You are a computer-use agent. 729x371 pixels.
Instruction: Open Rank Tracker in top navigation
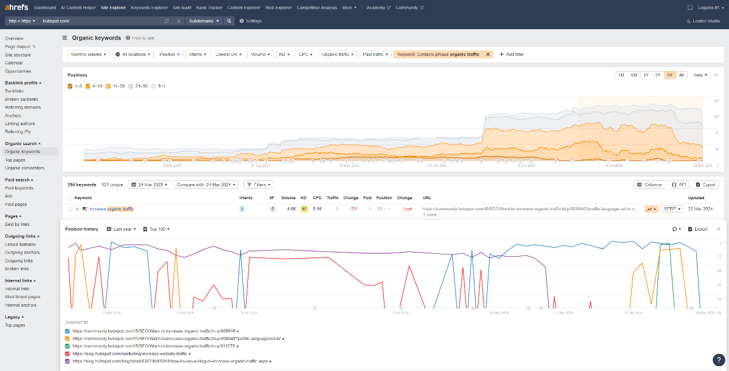209,7
